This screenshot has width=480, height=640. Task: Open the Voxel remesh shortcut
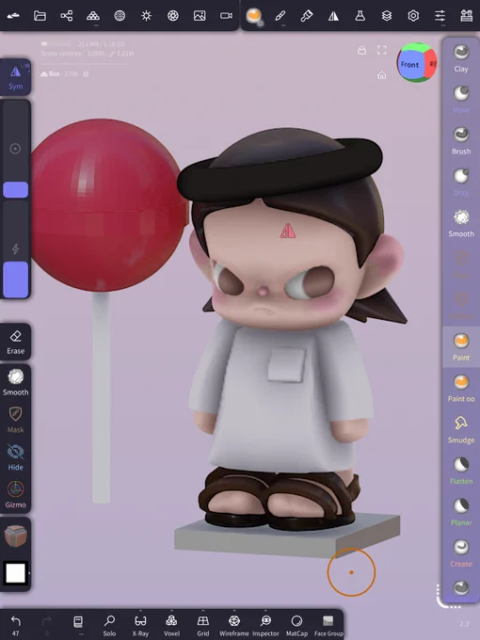[x=171, y=625]
